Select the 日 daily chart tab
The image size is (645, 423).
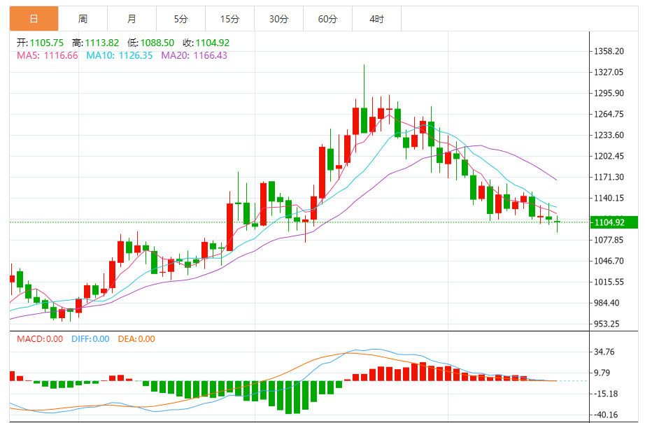[34, 19]
